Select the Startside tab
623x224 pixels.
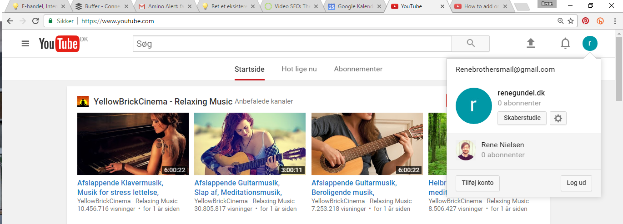249,70
